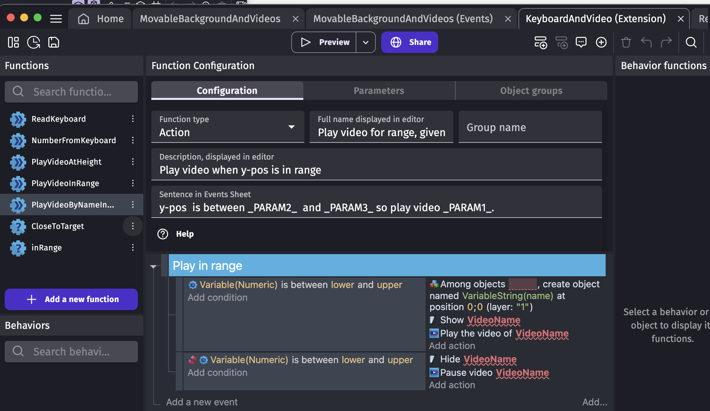Save project with the floppy disk icon
710x411 pixels.
[x=54, y=42]
